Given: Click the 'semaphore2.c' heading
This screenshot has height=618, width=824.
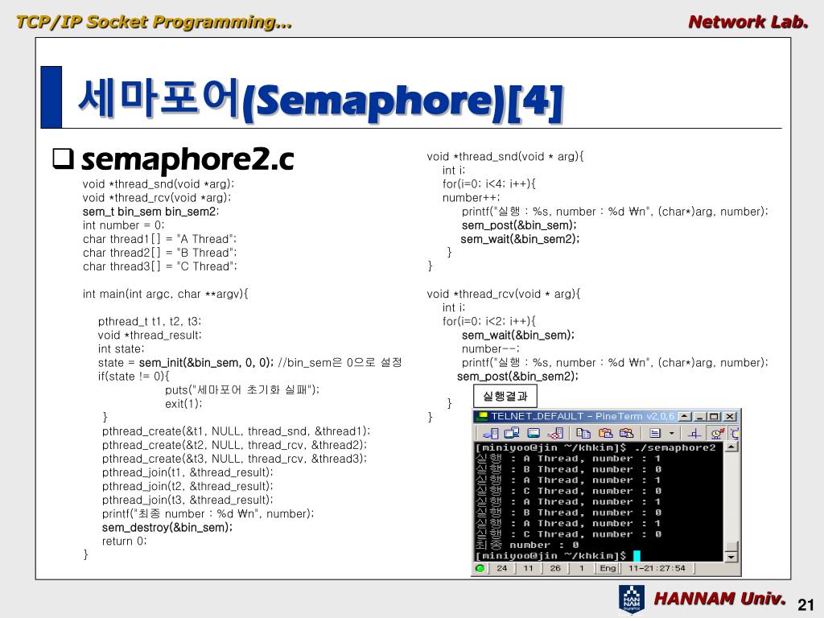Looking at the screenshot, I should tap(187, 160).
